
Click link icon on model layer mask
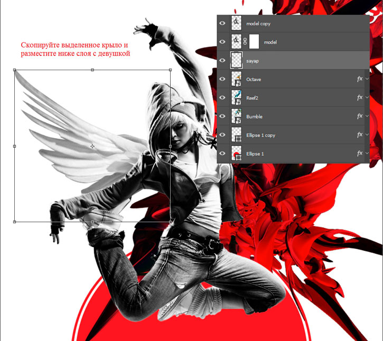(245, 42)
